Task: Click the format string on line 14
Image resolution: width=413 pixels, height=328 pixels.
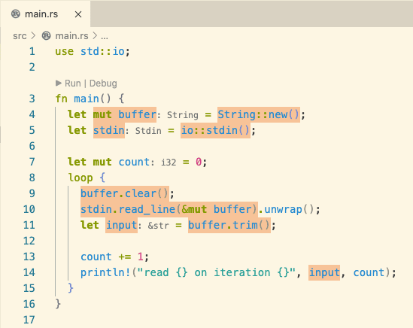Action: (216, 272)
